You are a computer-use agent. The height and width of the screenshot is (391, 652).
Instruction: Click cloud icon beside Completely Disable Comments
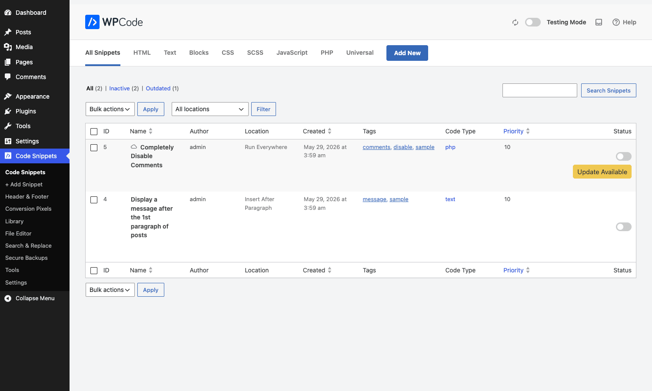(x=134, y=147)
